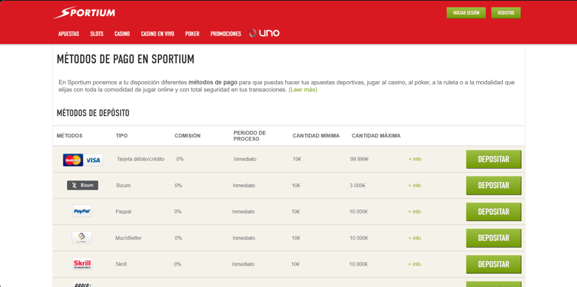Viewport: 577px width, 287px height.
Task: Click the Sportium logo
Action: (x=84, y=13)
